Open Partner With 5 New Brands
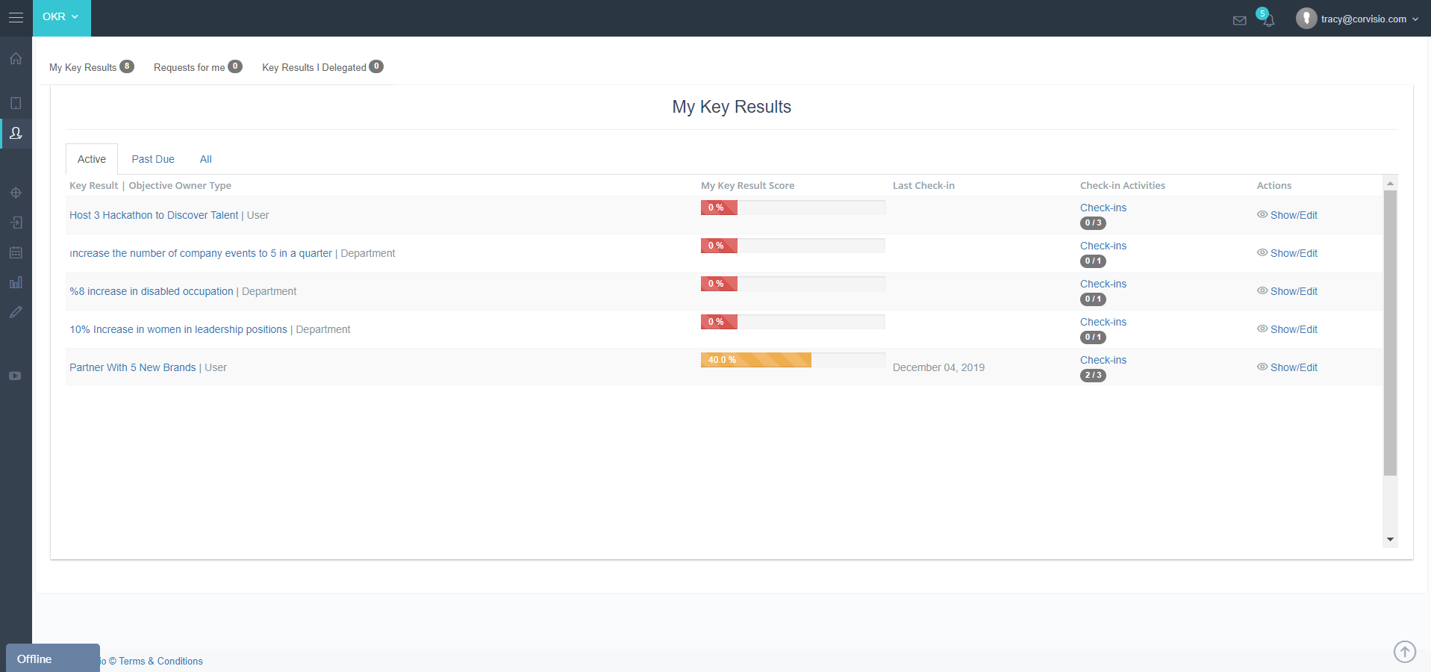Viewport: 1431px width, 672px height. tap(133, 367)
